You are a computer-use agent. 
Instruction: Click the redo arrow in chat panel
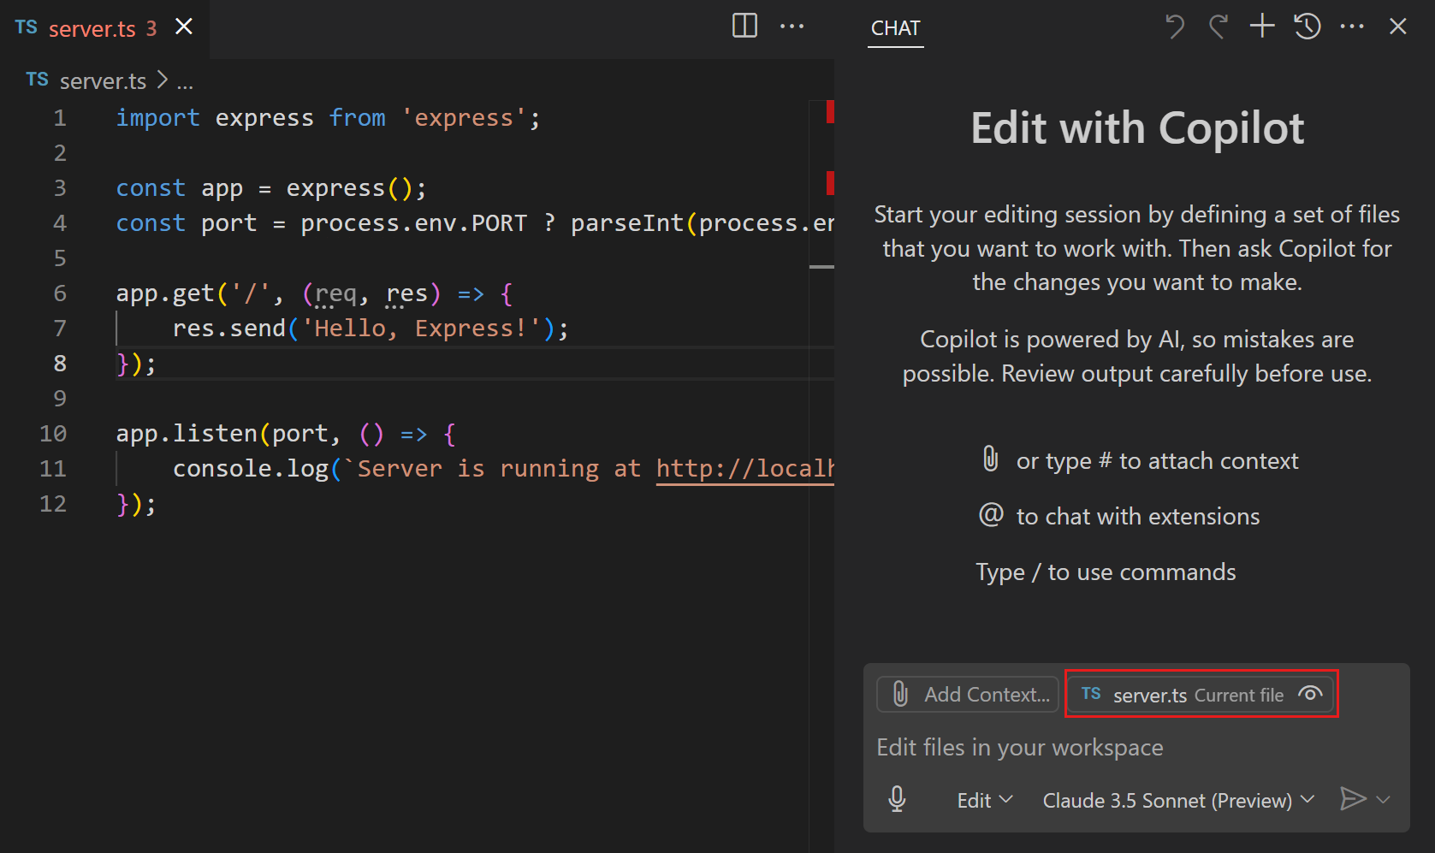click(1218, 27)
